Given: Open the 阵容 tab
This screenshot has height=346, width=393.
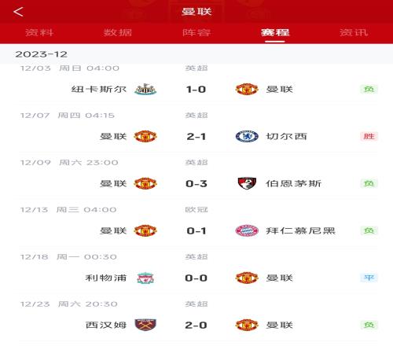Looking at the screenshot, I should pyautogui.click(x=196, y=32).
